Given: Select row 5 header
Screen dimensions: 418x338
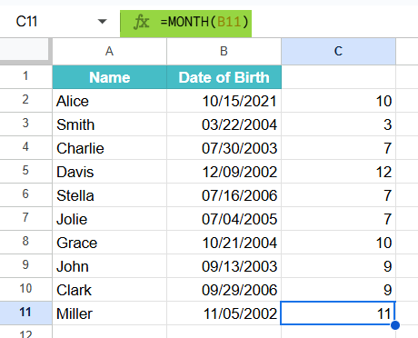Looking at the screenshot, I should [x=25, y=171].
